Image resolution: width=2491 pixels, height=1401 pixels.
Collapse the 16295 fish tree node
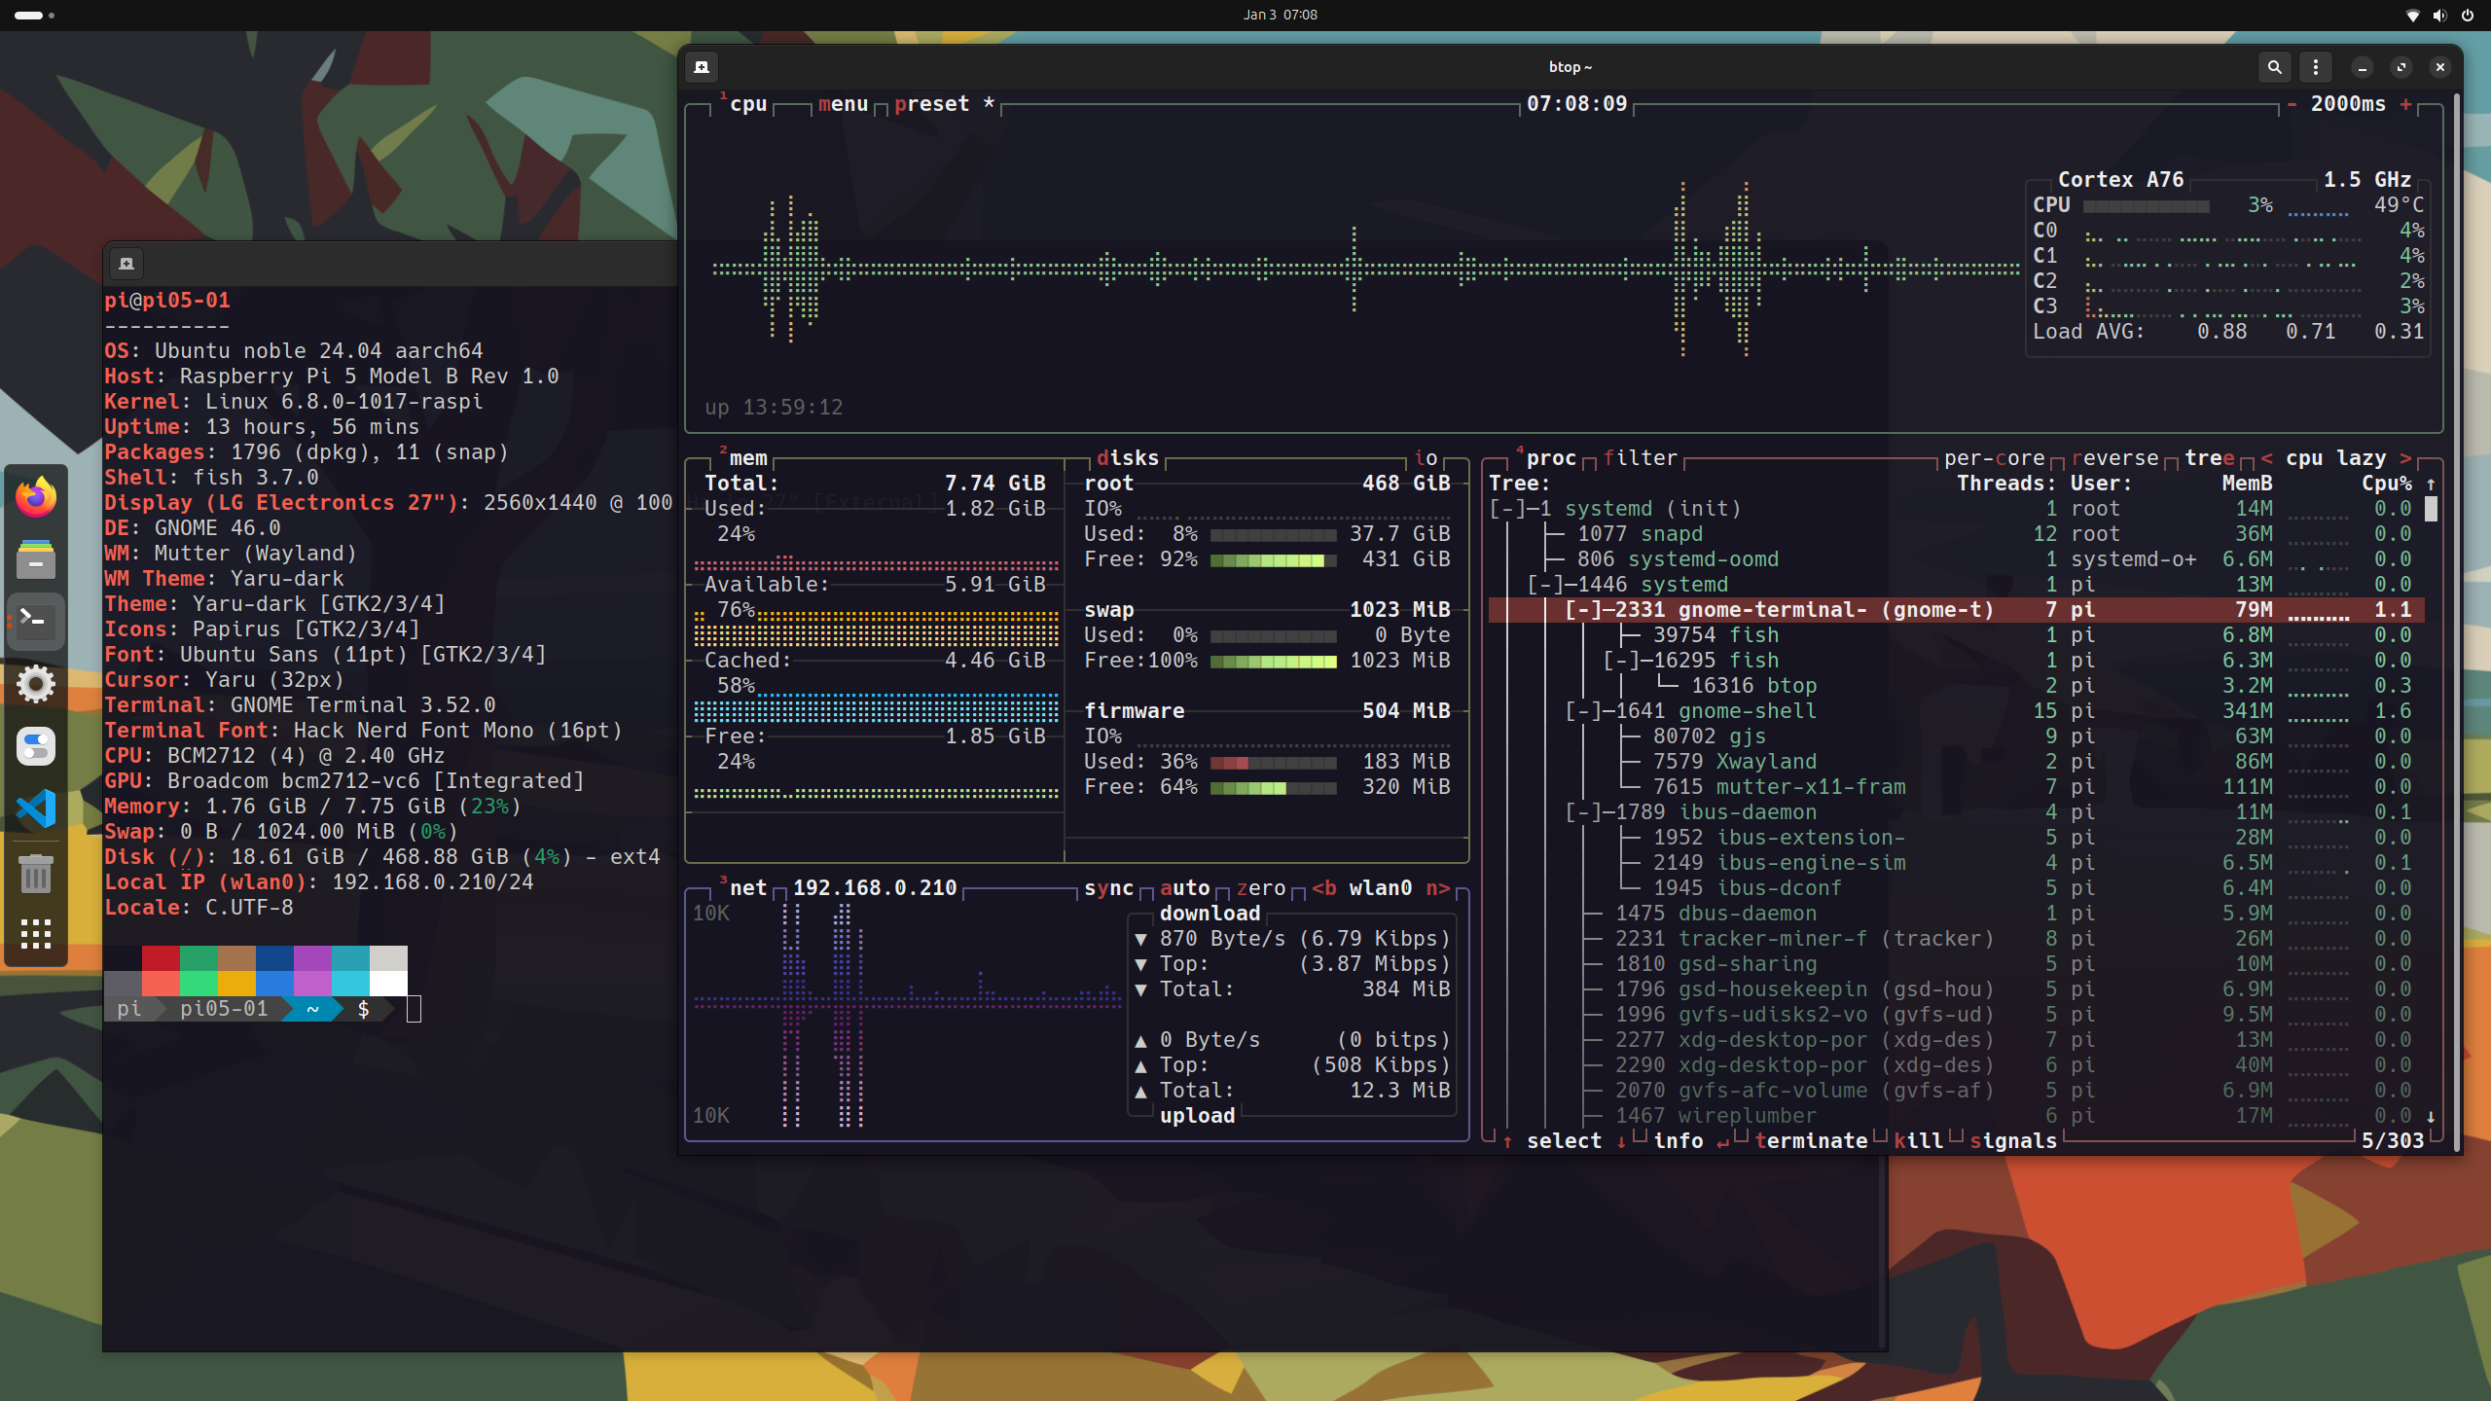coord(1622,661)
